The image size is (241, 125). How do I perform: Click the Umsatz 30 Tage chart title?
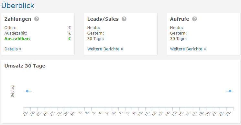click(x=25, y=66)
